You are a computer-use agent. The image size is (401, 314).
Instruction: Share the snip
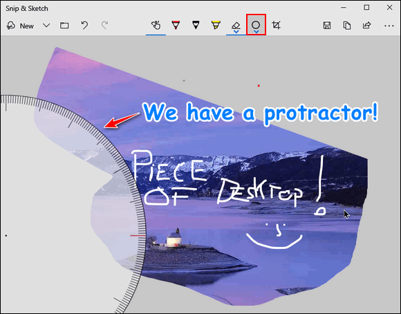(x=366, y=26)
